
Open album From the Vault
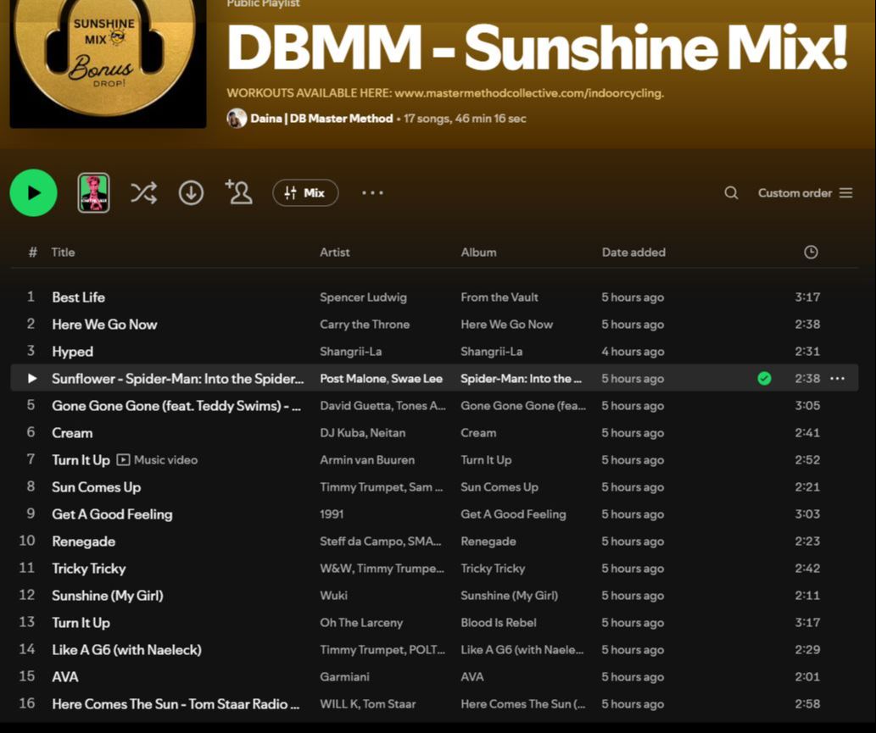(499, 297)
